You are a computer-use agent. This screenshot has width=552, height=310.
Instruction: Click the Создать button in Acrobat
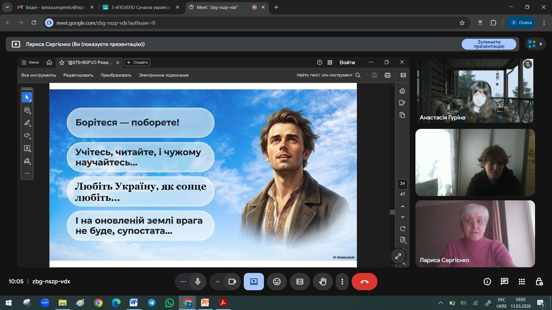pyautogui.click(x=137, y=62)
